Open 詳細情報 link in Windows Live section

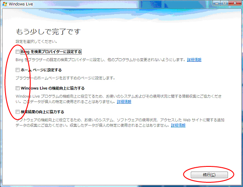pos(124,102)
